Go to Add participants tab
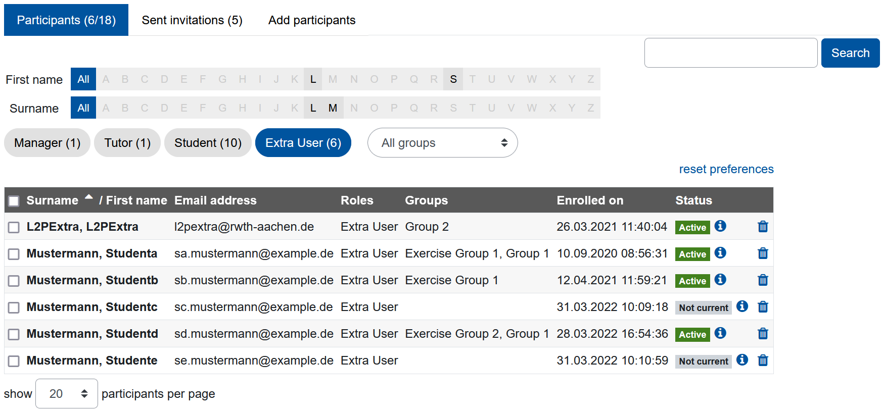883x413 pixels. pos(312,20)
